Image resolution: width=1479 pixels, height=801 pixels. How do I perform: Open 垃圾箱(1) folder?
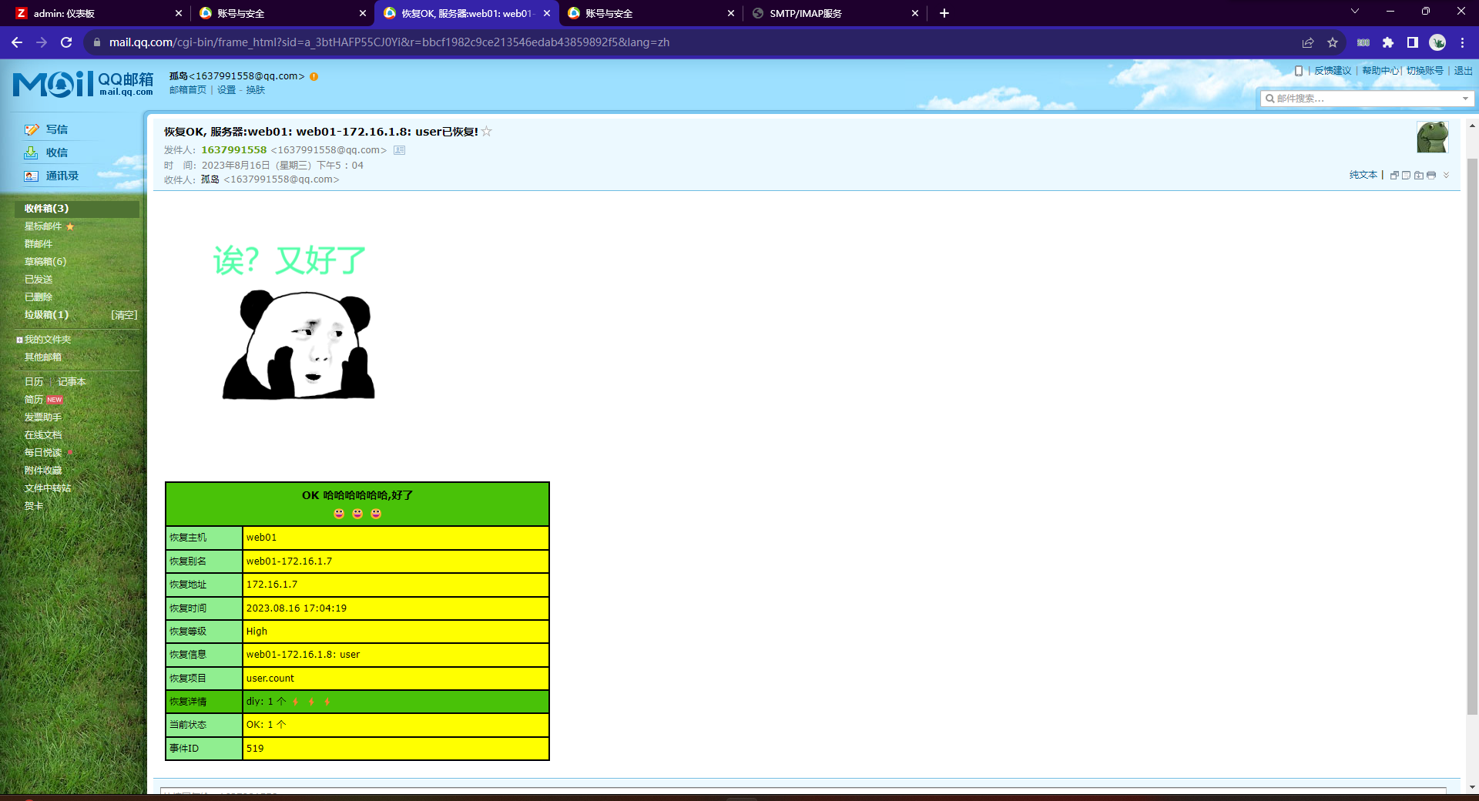pyautogui.click(x=46, y=315)
